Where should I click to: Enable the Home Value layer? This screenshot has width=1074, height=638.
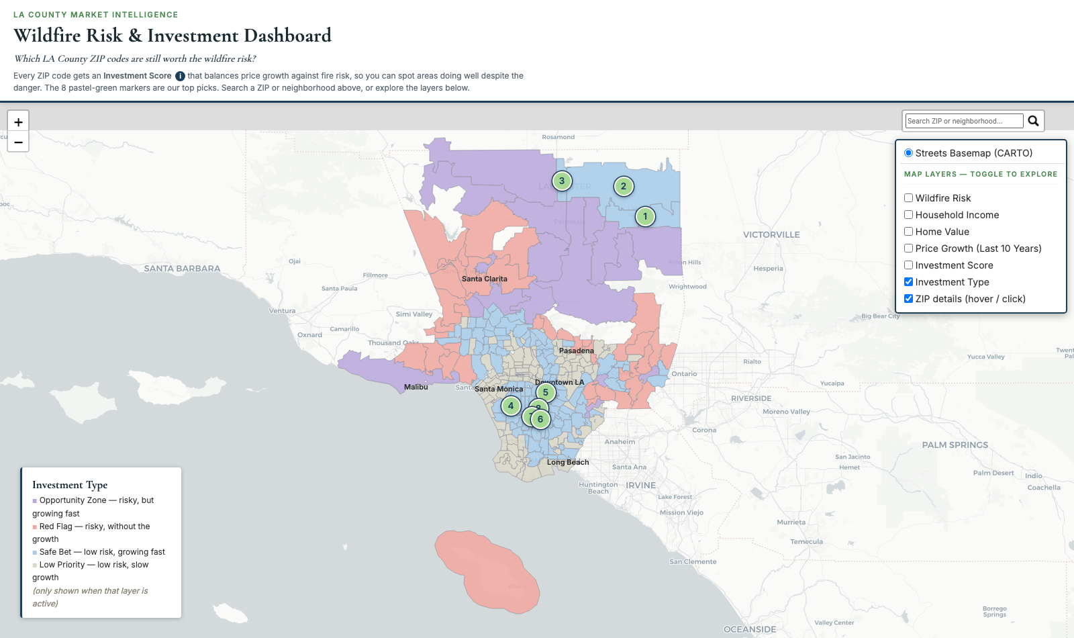[908, 232]
